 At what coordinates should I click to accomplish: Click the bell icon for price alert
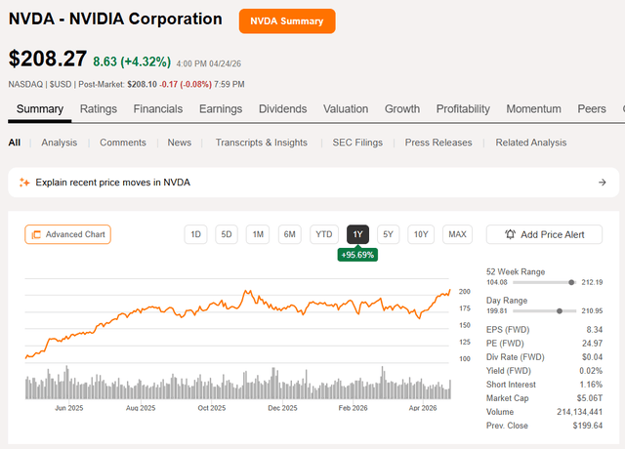(x=509, y=234)
